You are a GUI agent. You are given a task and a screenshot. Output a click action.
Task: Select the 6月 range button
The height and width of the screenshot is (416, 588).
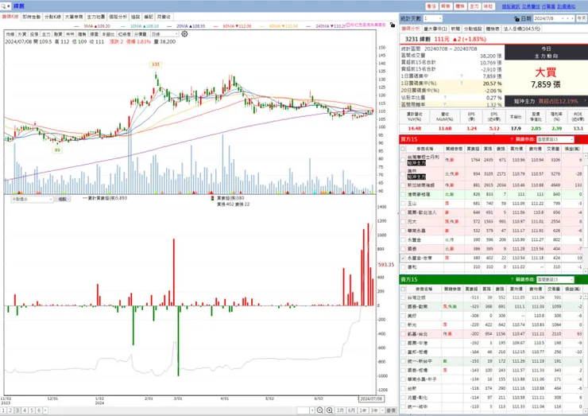pos(351,410)
